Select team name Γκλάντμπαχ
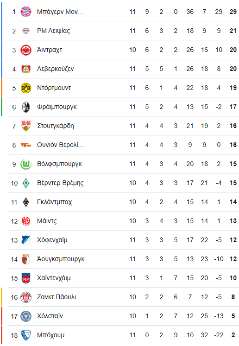This screenshot has width=239, height=346. click(54, 202)
